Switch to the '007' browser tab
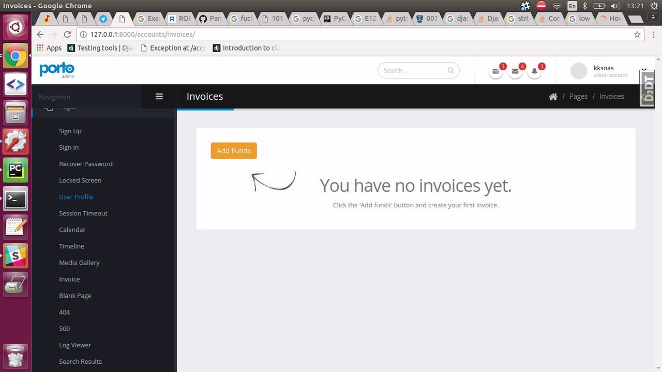 [427, 19]
